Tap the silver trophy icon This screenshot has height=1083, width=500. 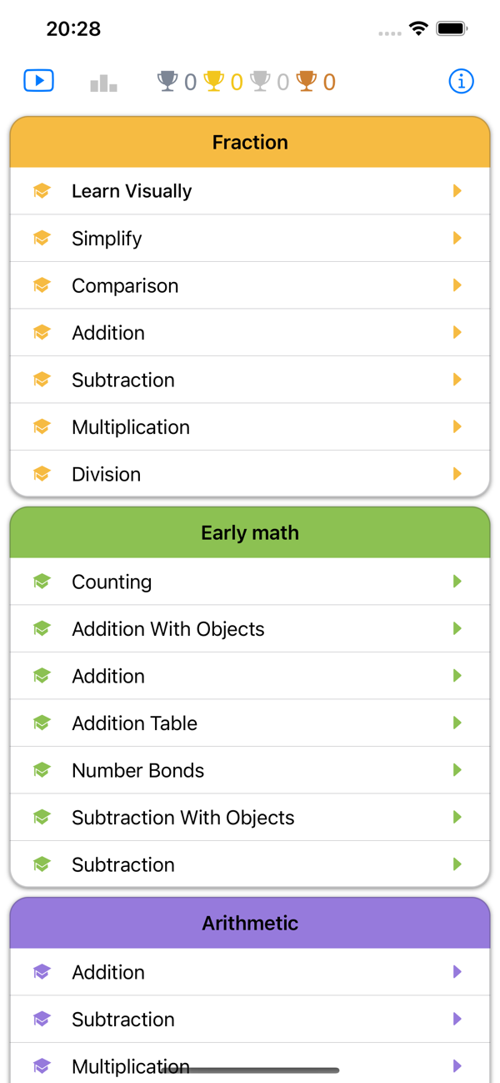point(261,81)
